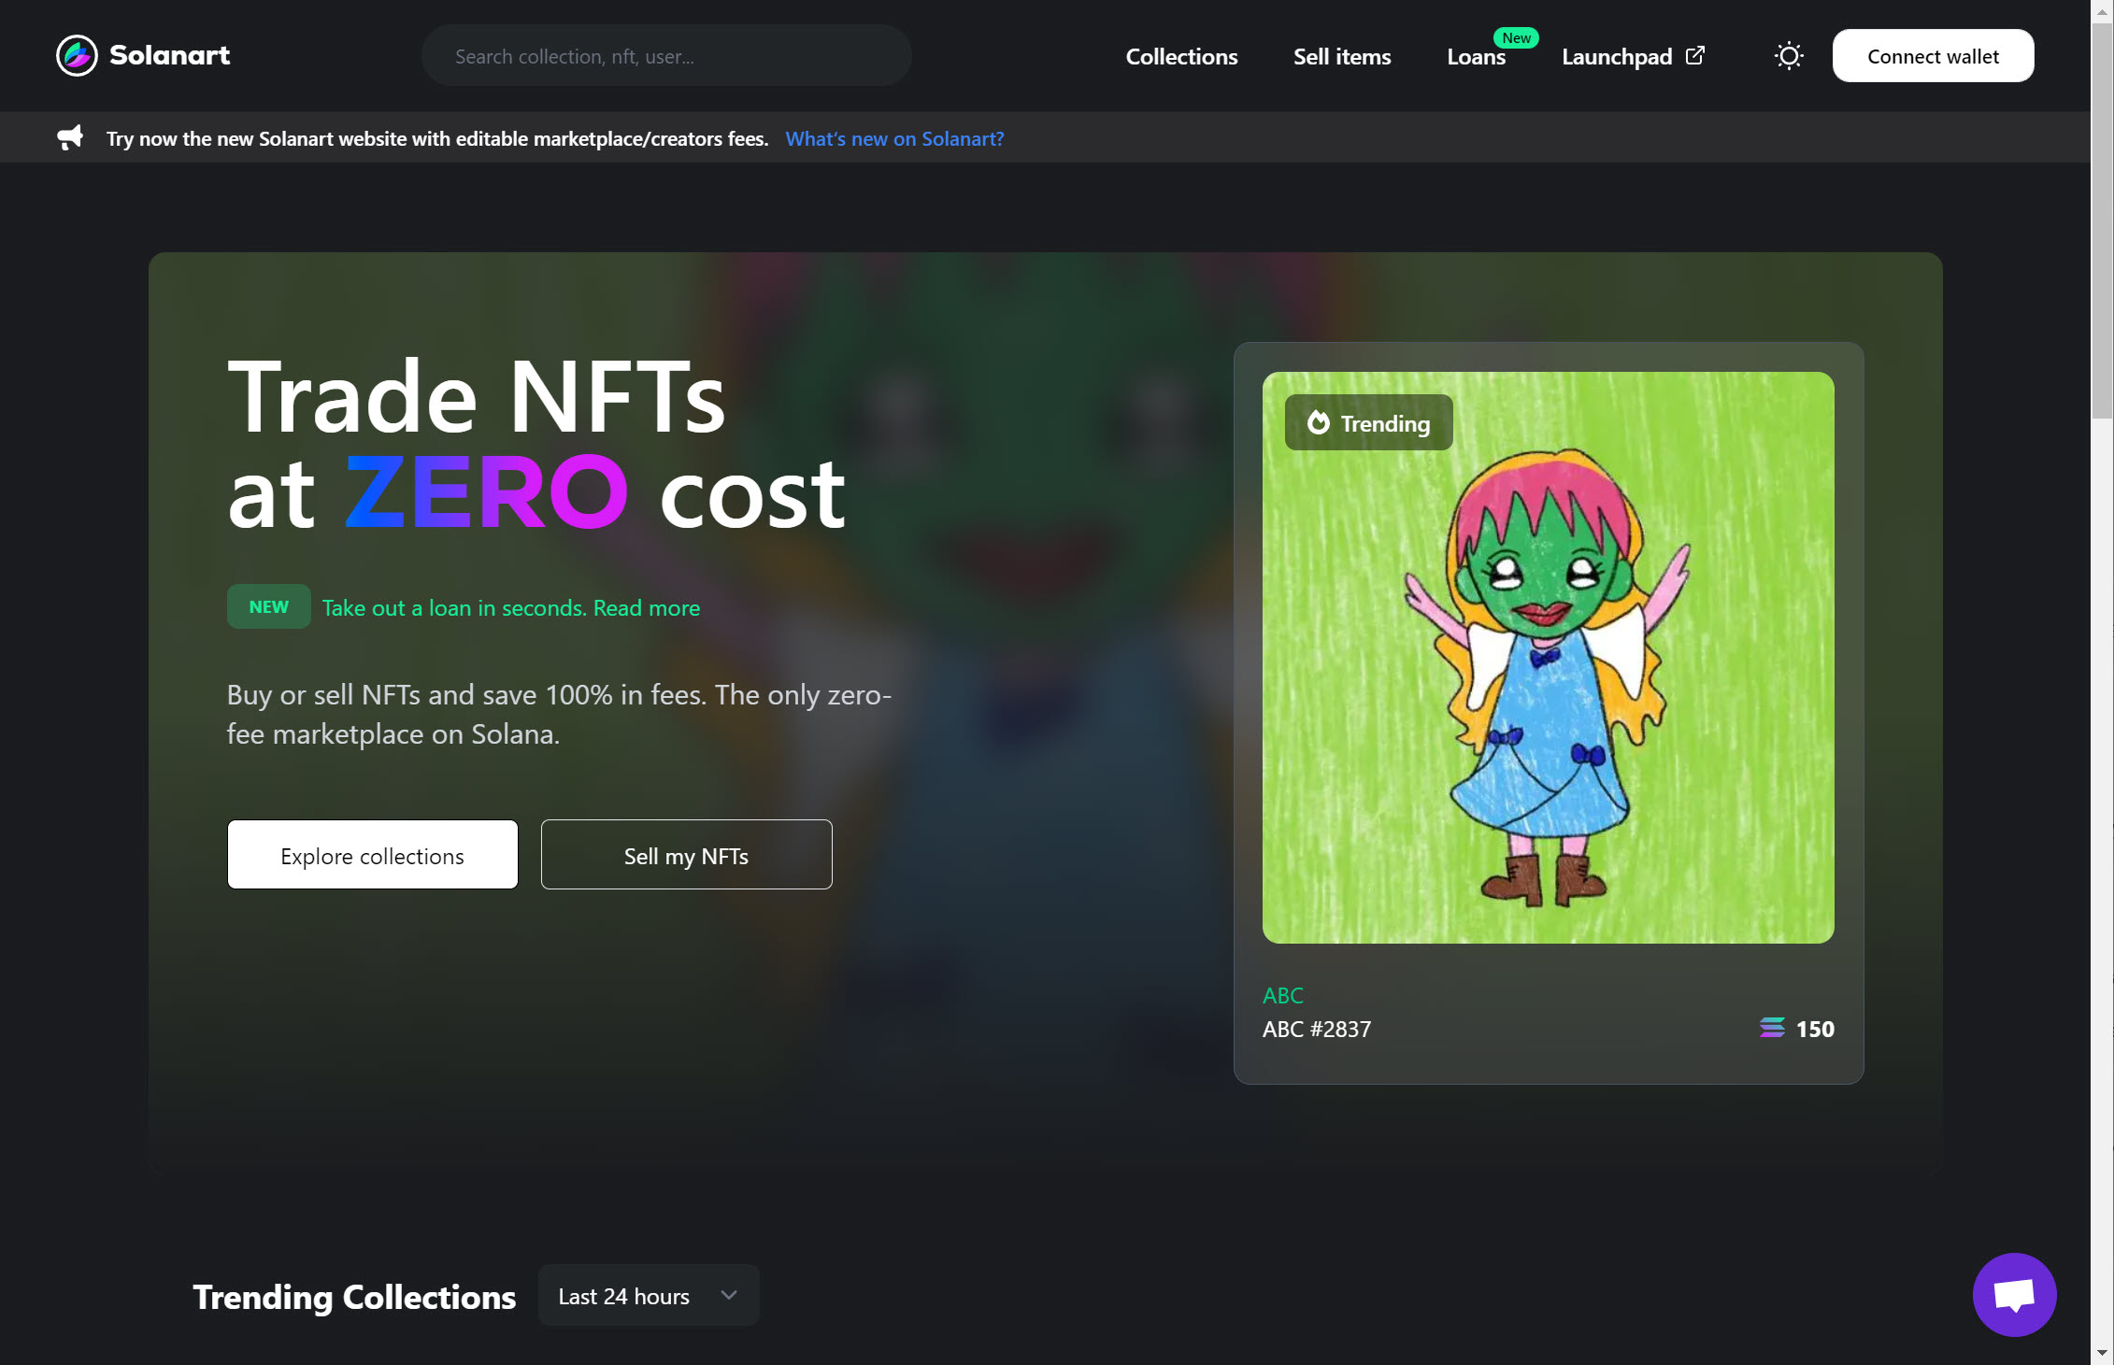Open the Loans navigation item
Image resolution: width=2114 pixels, height=1365 pixels.
tap(1475, 58)
